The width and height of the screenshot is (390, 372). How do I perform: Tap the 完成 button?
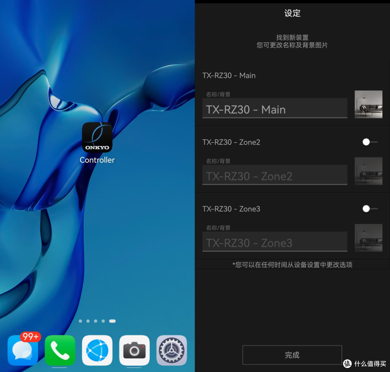[x=292, y=355]
